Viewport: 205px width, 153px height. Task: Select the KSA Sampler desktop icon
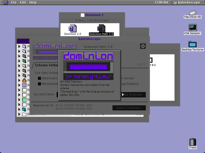point(193,28)
